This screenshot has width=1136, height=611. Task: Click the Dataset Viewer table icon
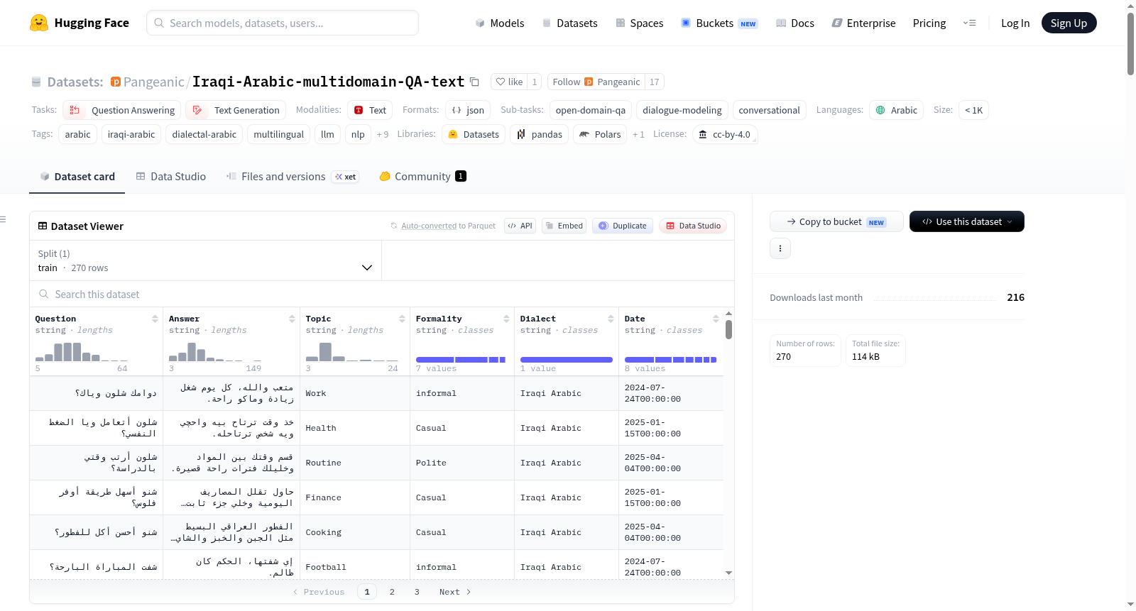pyautogui.click(x=43, y=226)
